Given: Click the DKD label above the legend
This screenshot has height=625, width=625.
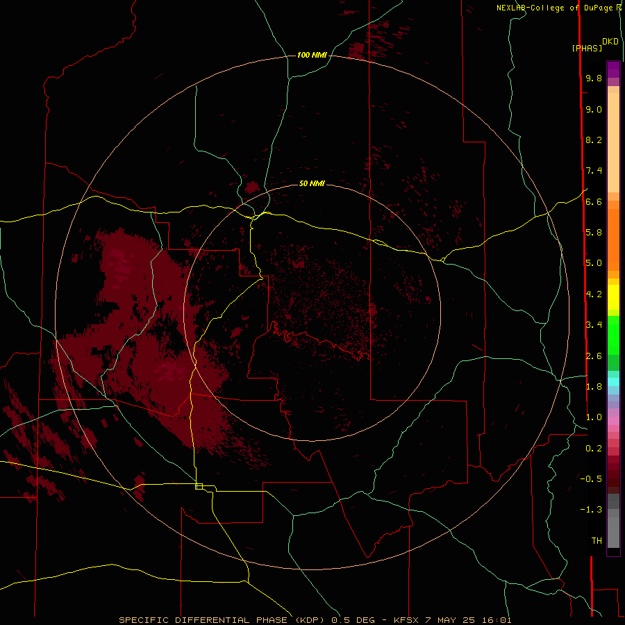Looking at the screenshot, I should (x=610, y=42).
